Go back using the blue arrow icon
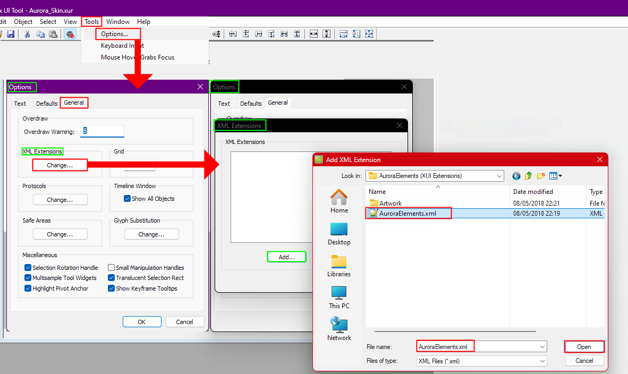Viewport: 628px width, 374px height. coord(516,176)
